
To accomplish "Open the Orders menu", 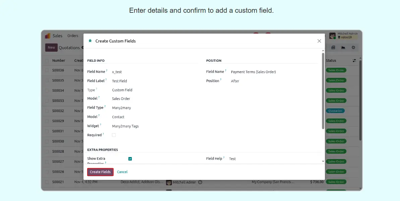I will pos(73,36).
